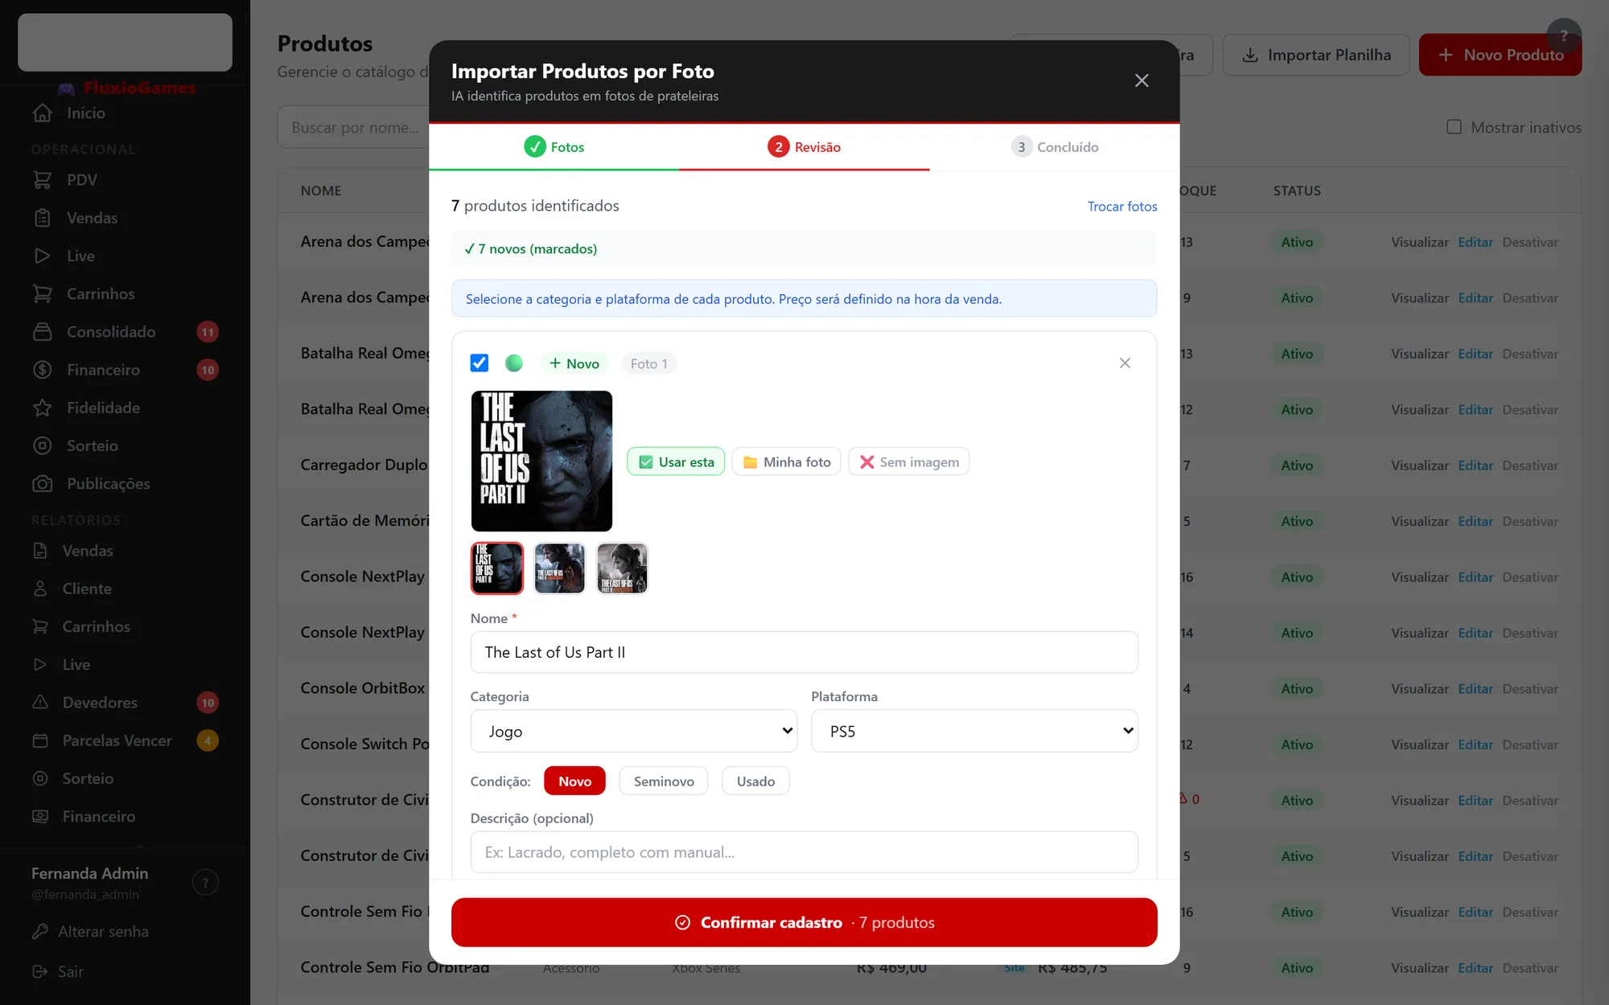Click the Importar Planilha download icon
Screen dimensions: 1609x1005
tap(1250, 55)
